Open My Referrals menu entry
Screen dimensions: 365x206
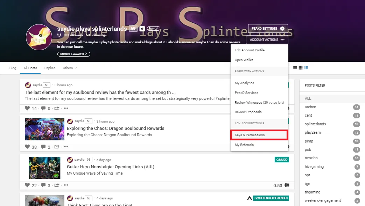pos(259,145)
